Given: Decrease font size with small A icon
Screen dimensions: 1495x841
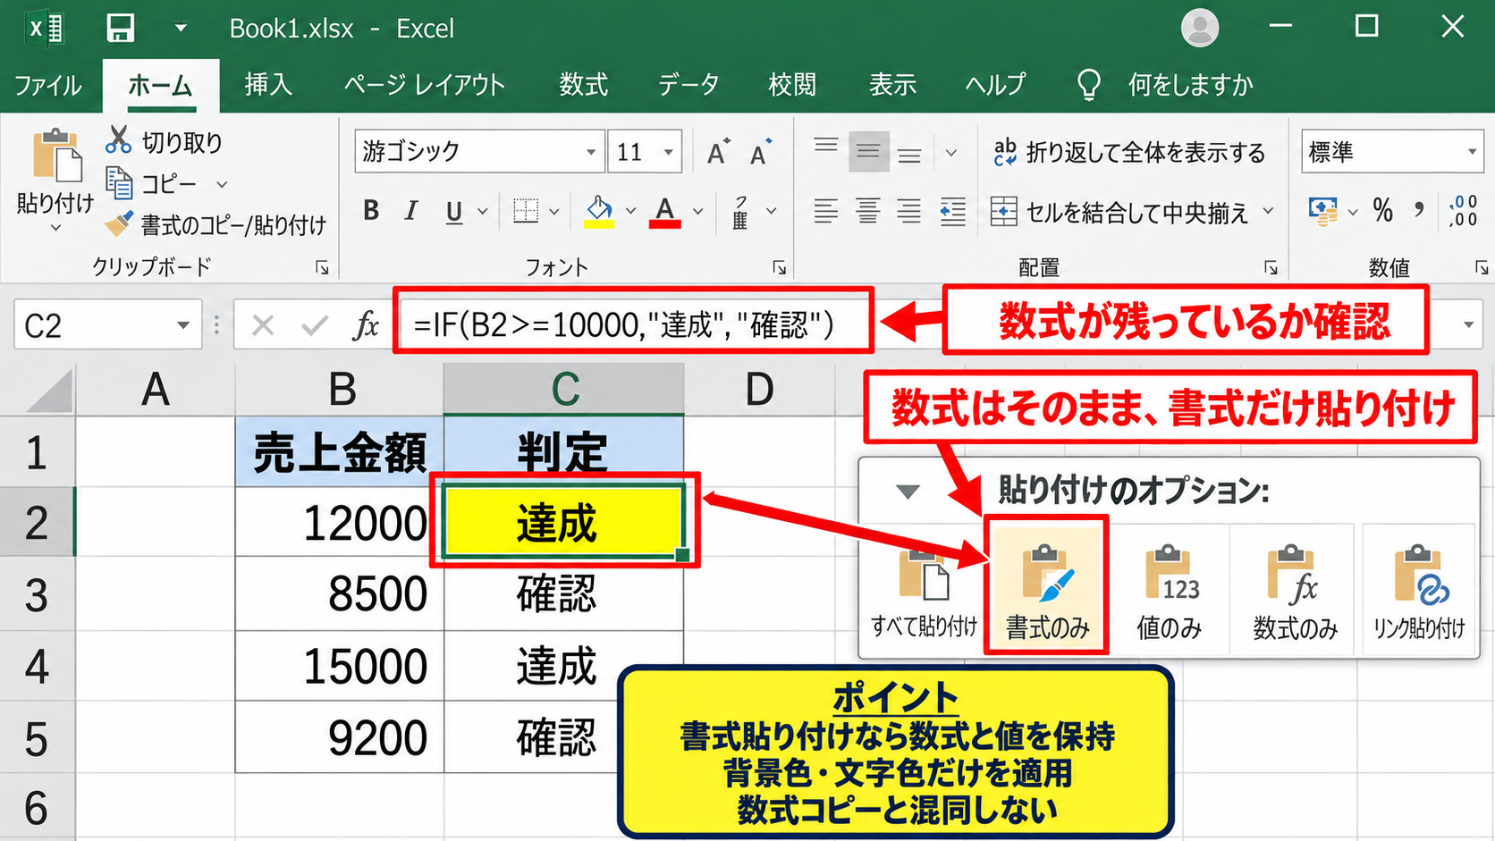Looking at the screenshot, I should coord(761,152).
